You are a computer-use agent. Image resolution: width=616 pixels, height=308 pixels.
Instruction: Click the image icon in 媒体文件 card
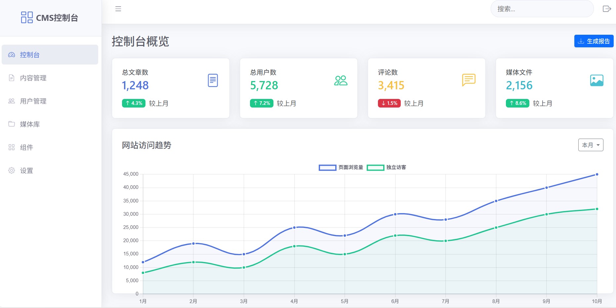596,80
